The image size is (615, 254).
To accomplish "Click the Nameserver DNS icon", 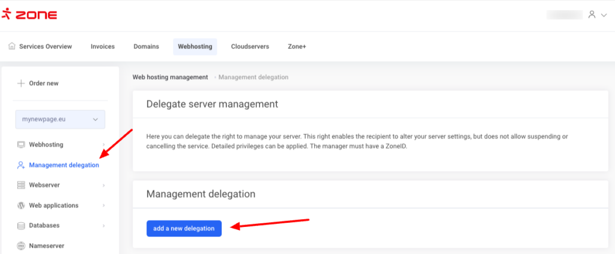I will coord(21,246).
